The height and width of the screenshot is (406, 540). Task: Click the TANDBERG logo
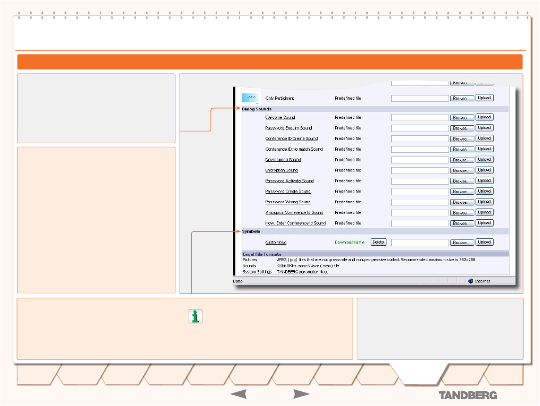click(467, 395)
